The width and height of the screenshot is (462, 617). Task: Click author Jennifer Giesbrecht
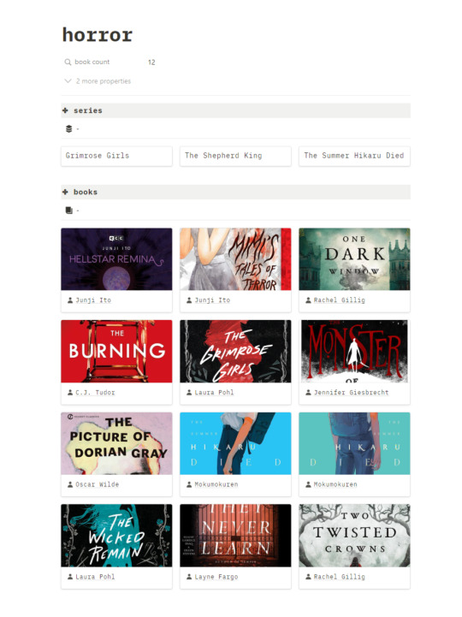[x=351, y=393]
